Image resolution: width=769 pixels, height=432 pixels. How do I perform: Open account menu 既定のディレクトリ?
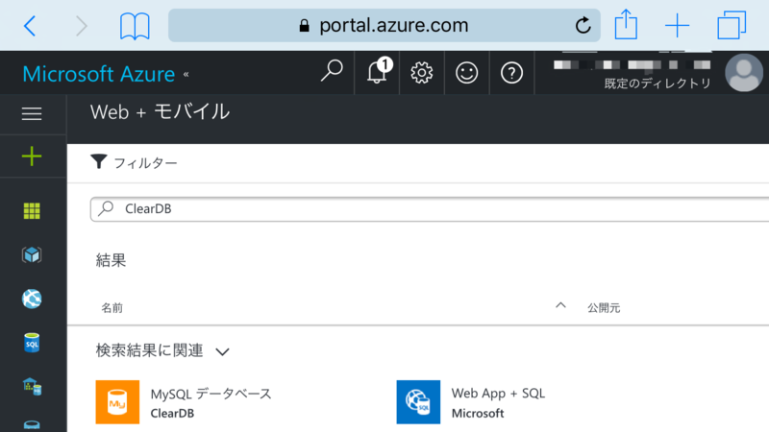pyautogui.click(x=657, y=84)
